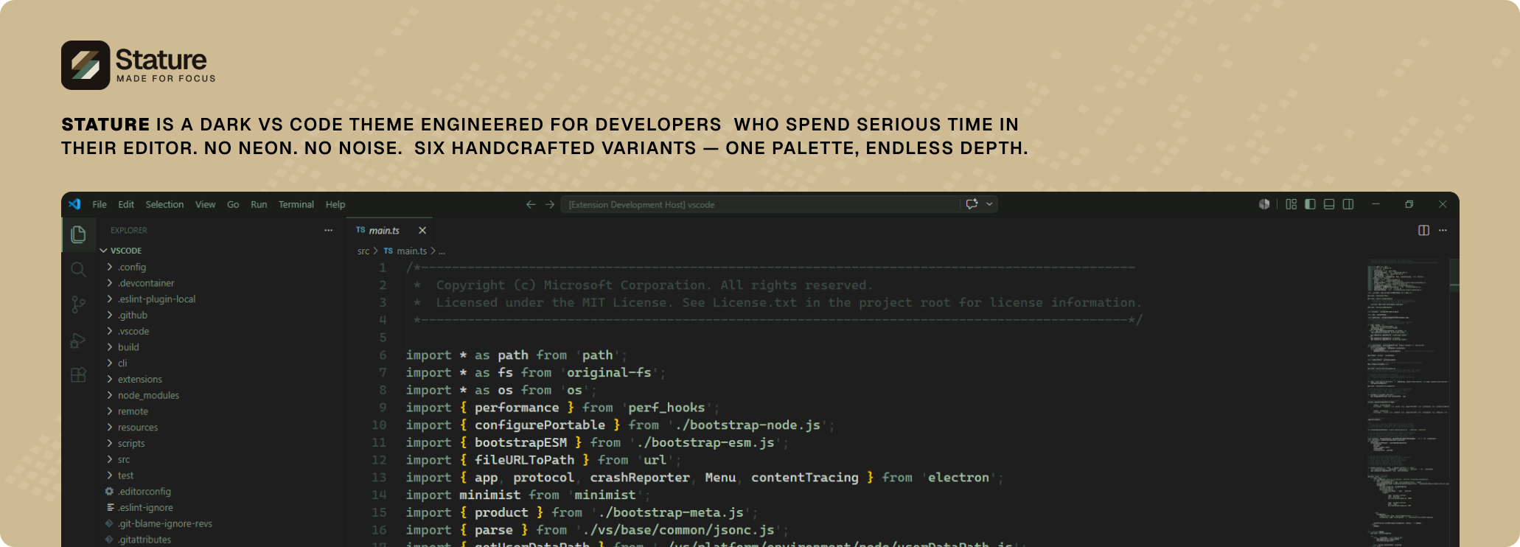Screen dimensions: 1520x547
Task: Open the editor More Actions menu
Action: [1443, 231]
